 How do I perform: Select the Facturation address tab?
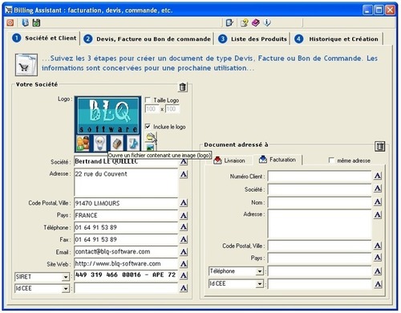click(x=277, y=160)
